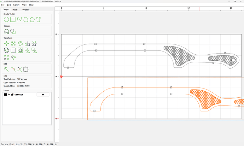Open DEFAULT layer settings gear
244x146 pixels.
43,95
